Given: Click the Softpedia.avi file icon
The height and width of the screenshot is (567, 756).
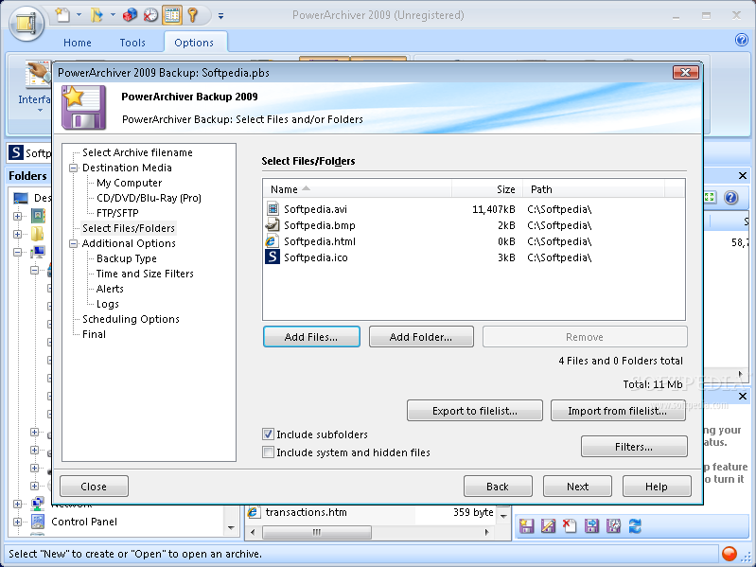Looking at the screenshot, I should pyautogui.click(x=273, y=209).
